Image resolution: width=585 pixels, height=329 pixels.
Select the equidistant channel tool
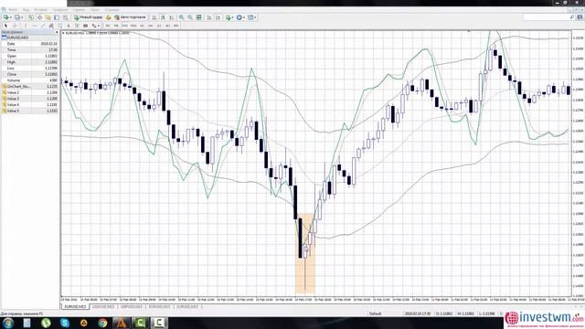coord(51,26)
